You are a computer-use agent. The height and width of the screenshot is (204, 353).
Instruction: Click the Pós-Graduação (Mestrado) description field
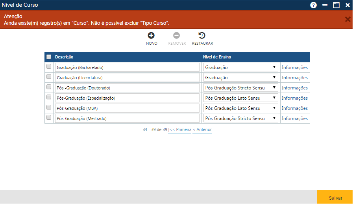coord(127,118)
